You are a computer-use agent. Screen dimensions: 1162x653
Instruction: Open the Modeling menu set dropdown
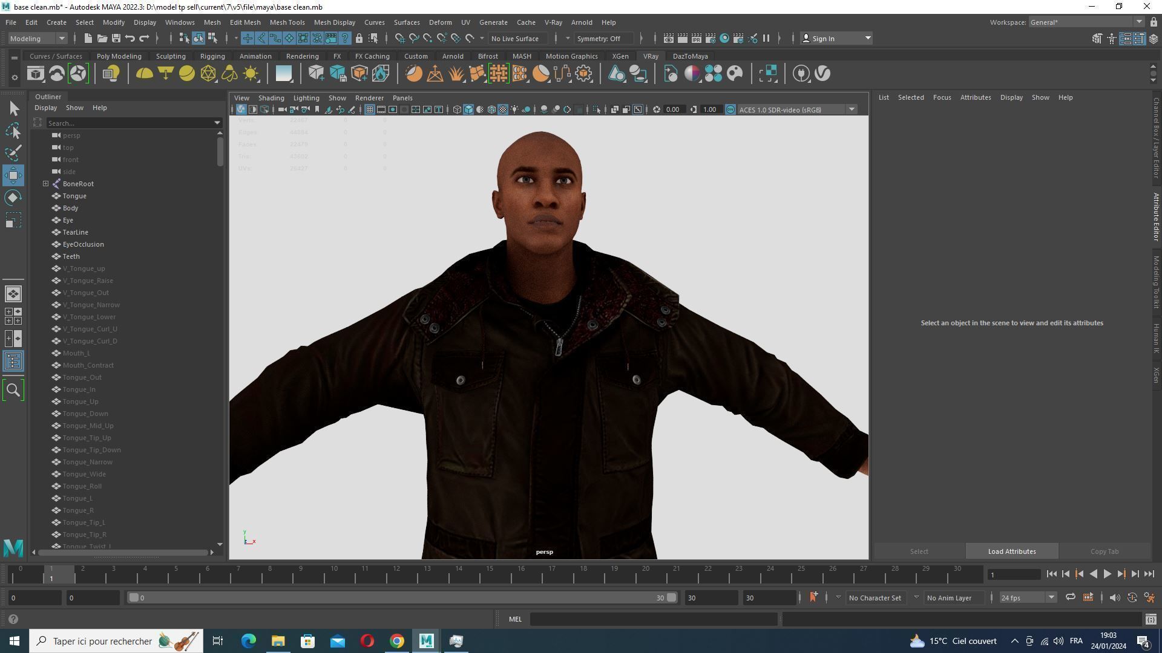click(38, 39)
